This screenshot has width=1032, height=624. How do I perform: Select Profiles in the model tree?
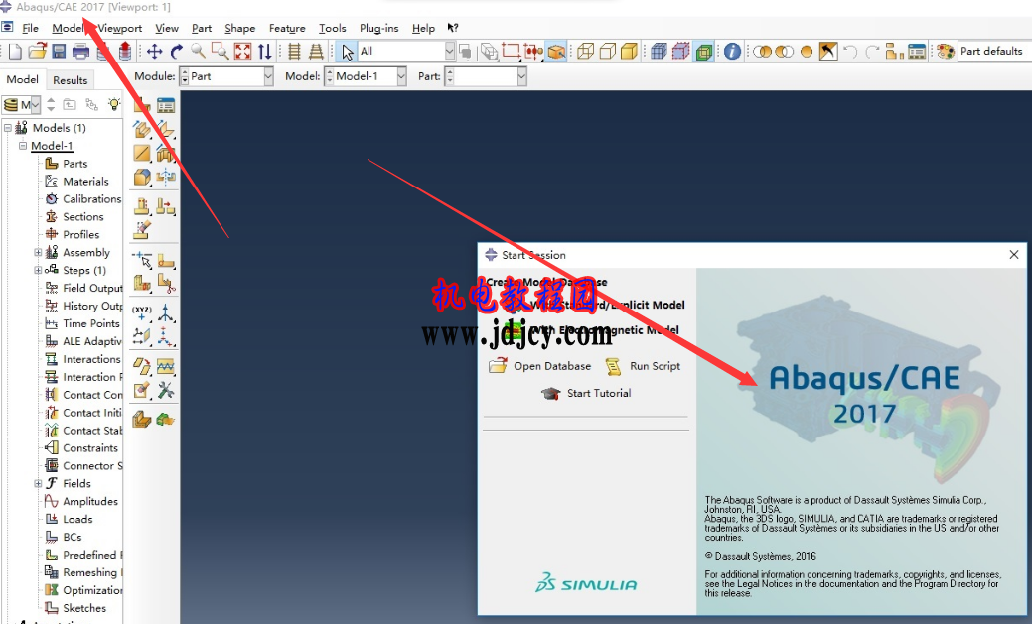81,235
